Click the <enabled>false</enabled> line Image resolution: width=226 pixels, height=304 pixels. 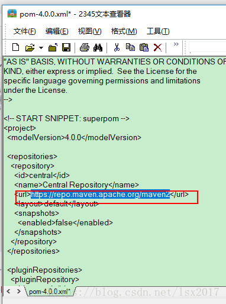point(65,222)
